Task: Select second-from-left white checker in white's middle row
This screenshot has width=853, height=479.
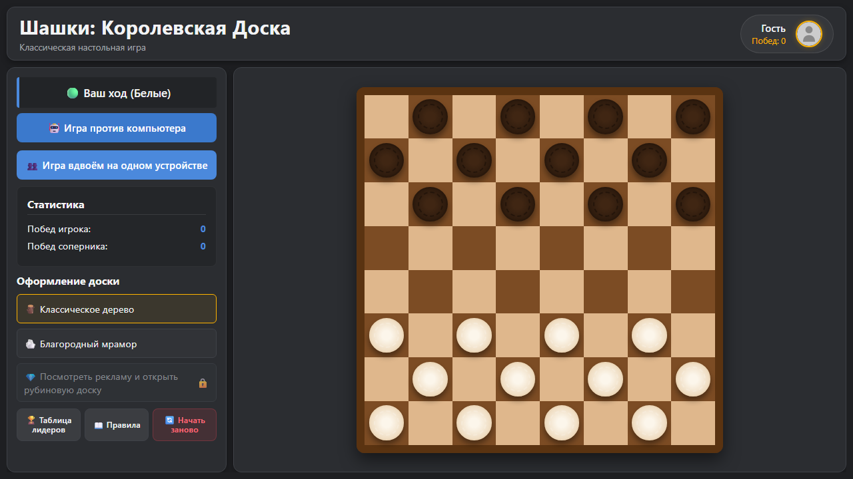Action: (518, 379)
